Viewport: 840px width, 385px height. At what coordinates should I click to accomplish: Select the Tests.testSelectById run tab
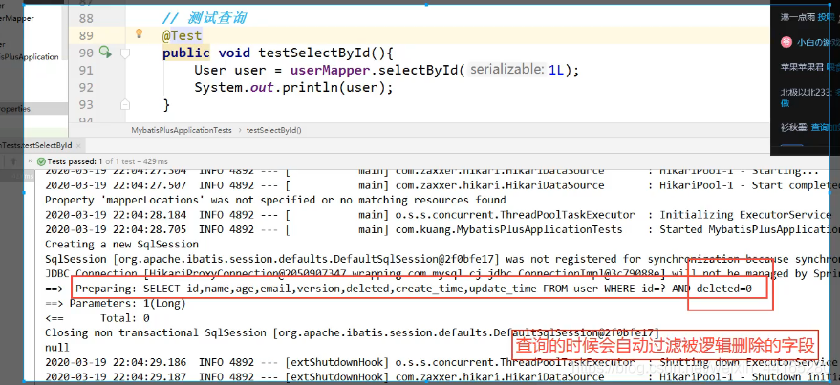point(36,145)
